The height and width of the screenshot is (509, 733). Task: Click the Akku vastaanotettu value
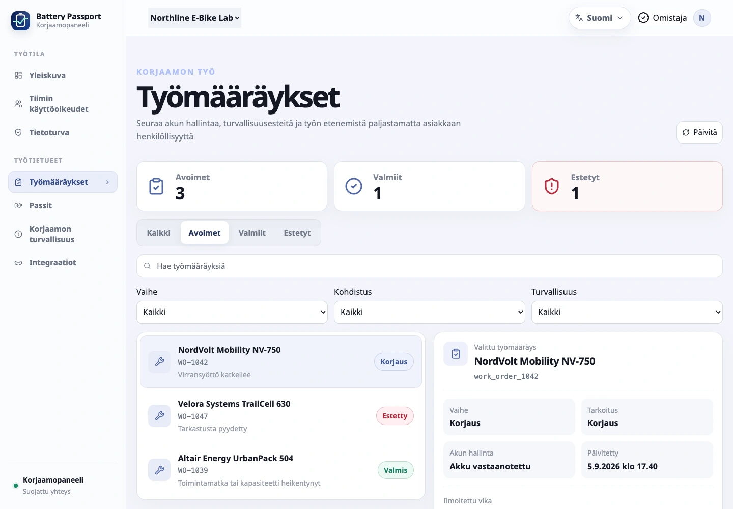pos(490,466)
